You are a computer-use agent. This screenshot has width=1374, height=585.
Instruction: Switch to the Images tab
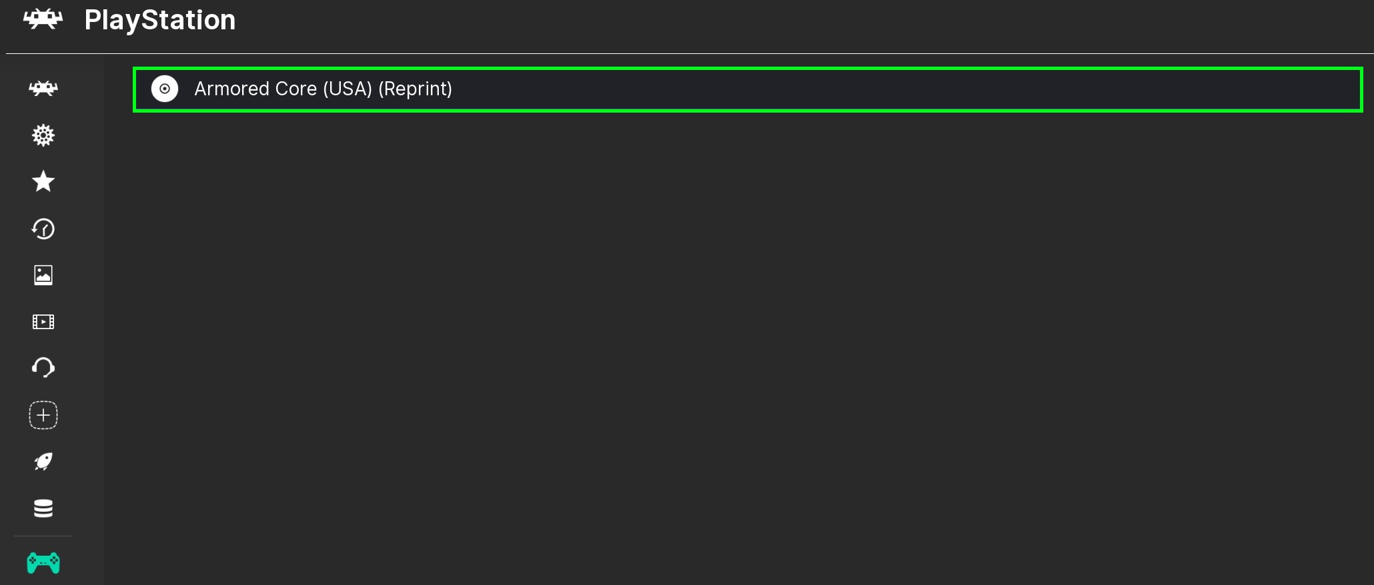point(43,275)
